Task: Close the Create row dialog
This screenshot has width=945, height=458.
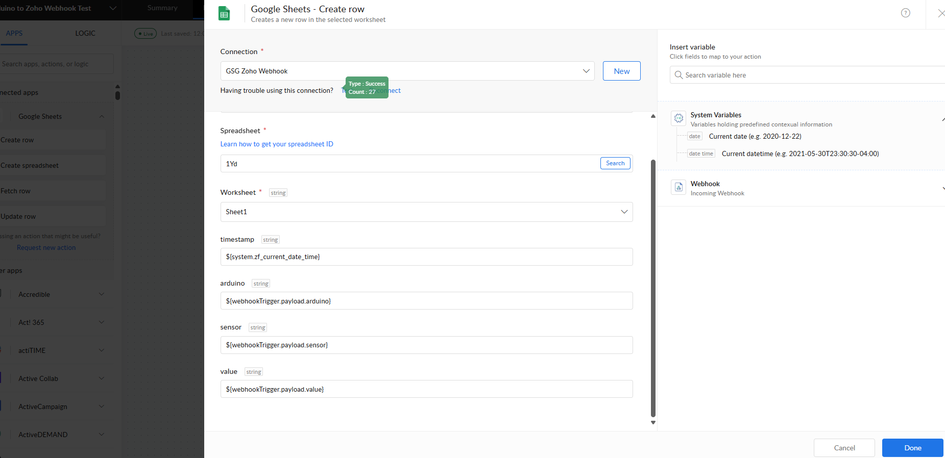Action: (941, 13)
